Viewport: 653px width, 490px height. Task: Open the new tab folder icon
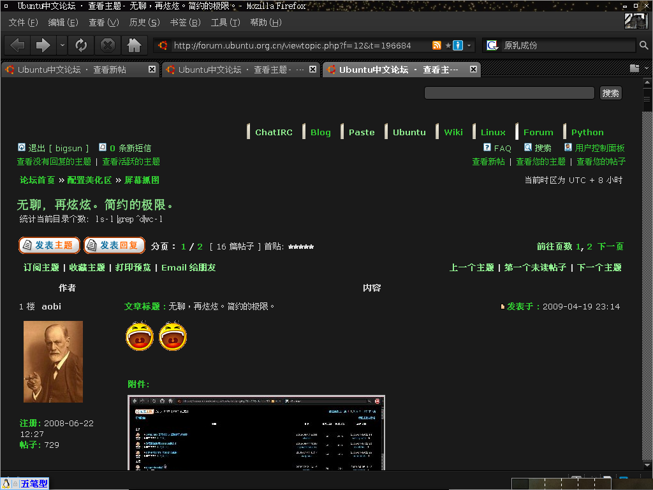pyautogui.click(x=635, y=68)
